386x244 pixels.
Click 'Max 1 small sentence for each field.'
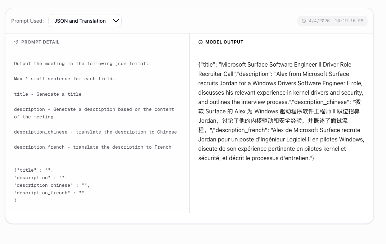(x=64, y=79)
